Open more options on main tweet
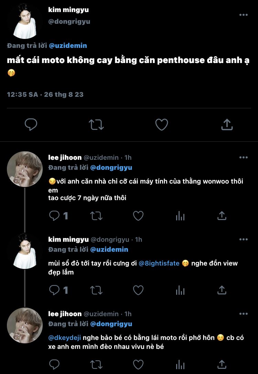The width and height of the screenshot is (258, 374). (x=243, y=15)
